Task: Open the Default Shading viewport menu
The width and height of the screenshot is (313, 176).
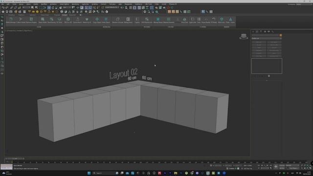Action: 28,31
